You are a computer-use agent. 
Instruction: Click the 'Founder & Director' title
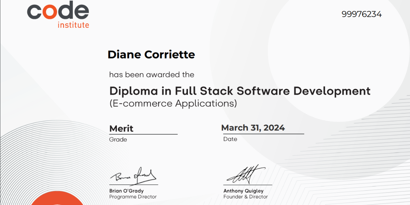click(x=245, y=197)
